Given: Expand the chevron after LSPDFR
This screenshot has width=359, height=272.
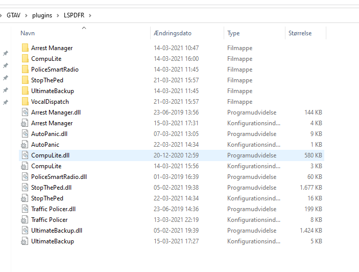Looking at the screenshot, I should click(x=90, y=15).
